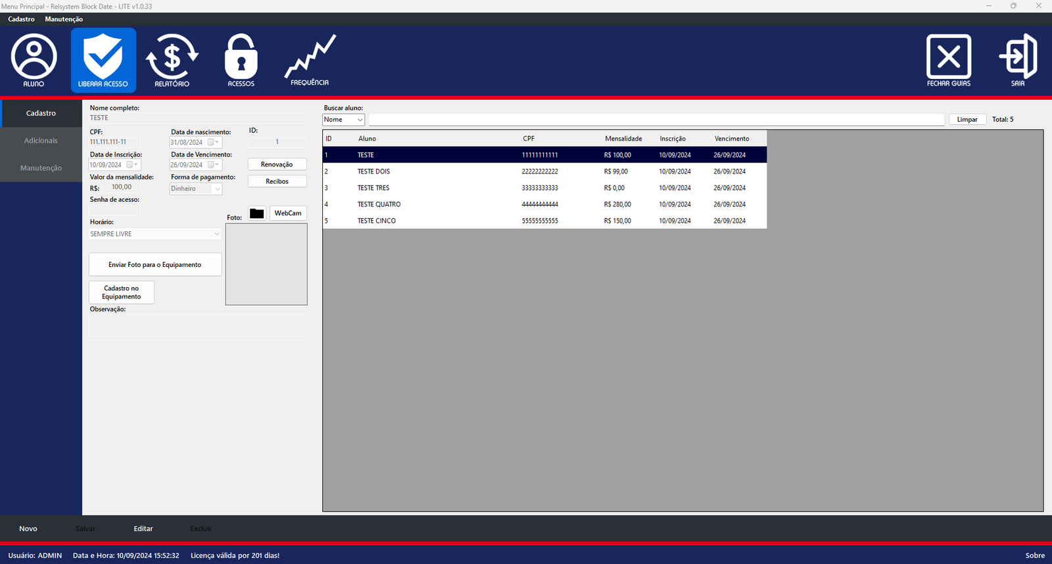Expand the Horário SEMPRE LIVRE dropdown

pos(216,234)
